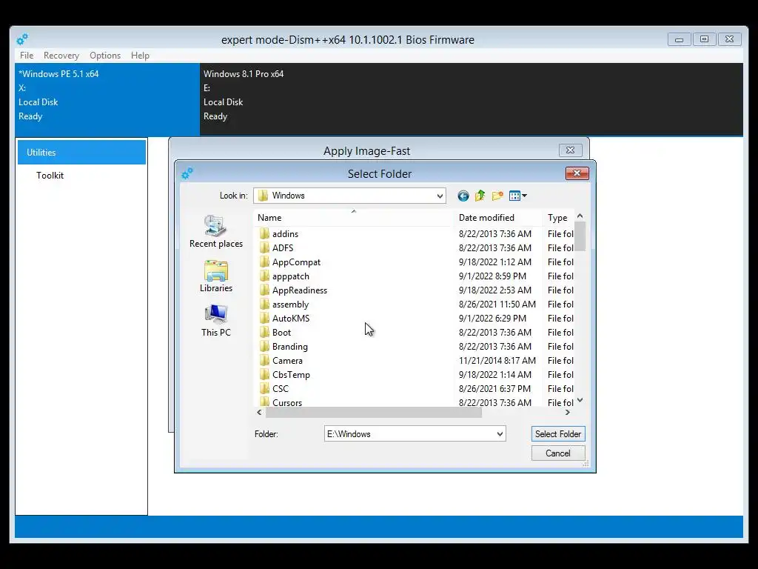This screenshot has width=758, height=569.
Task: Close the Select Folder dialog
Action: [x=577, y=173]
